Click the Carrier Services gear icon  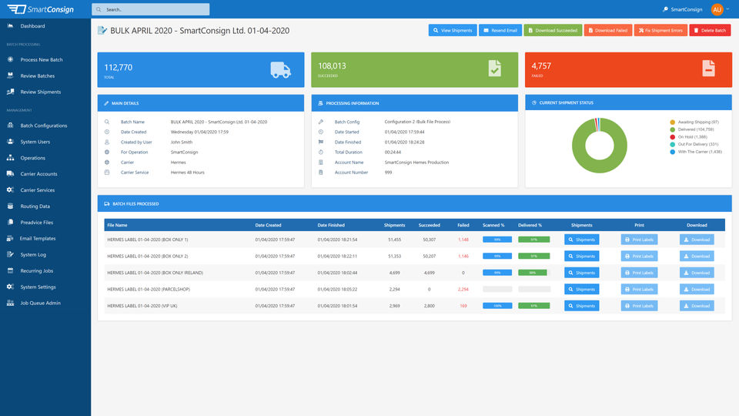click(x=10, y=190)
